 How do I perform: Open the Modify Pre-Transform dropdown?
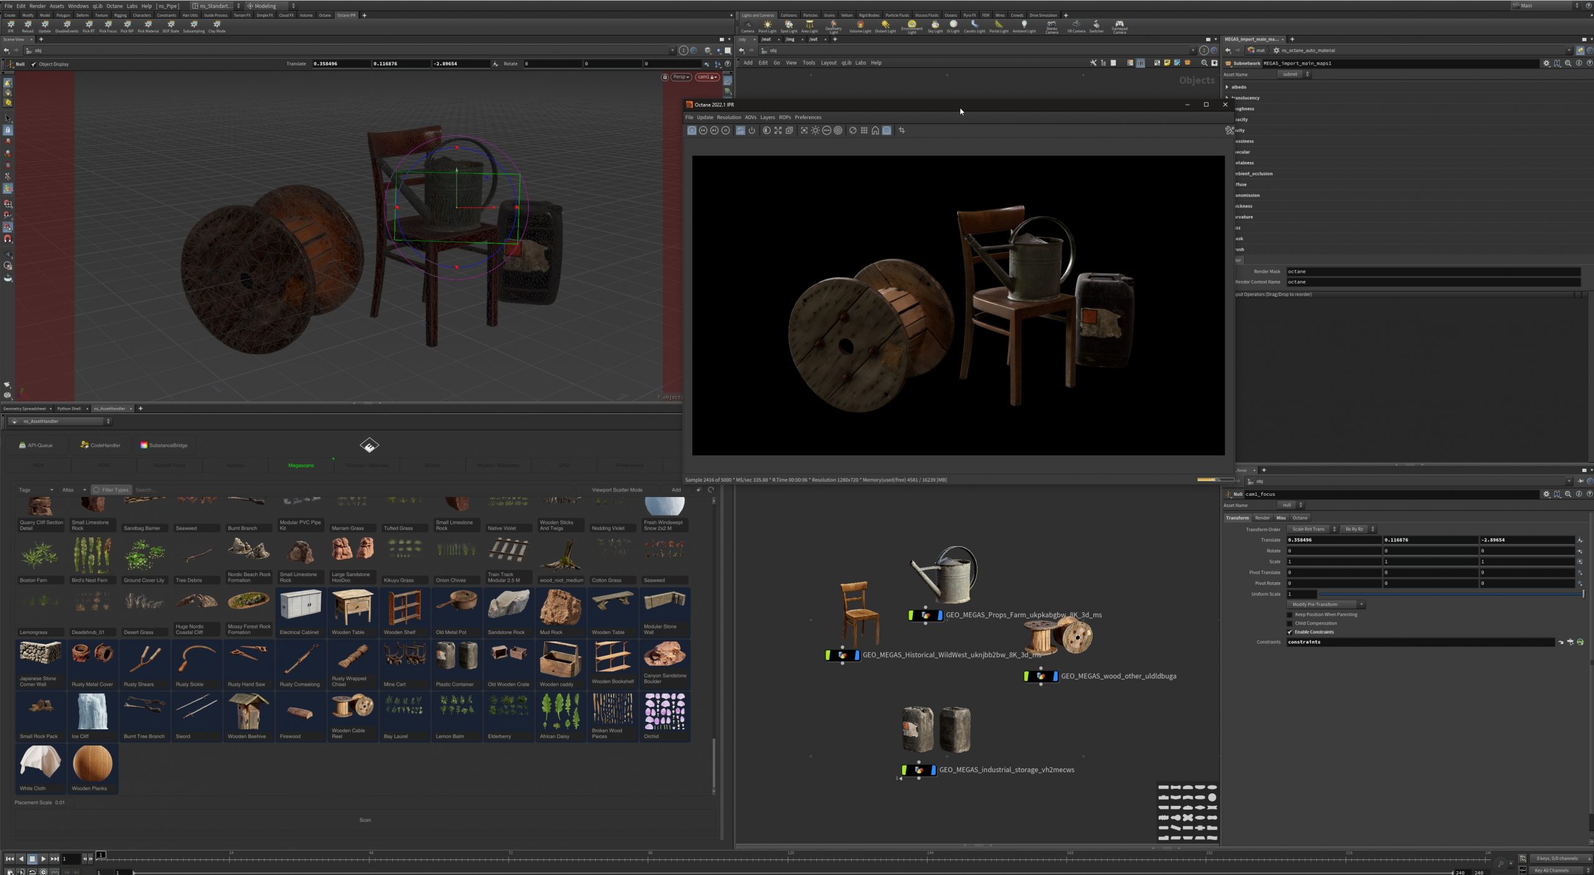tap(1326, 604)
